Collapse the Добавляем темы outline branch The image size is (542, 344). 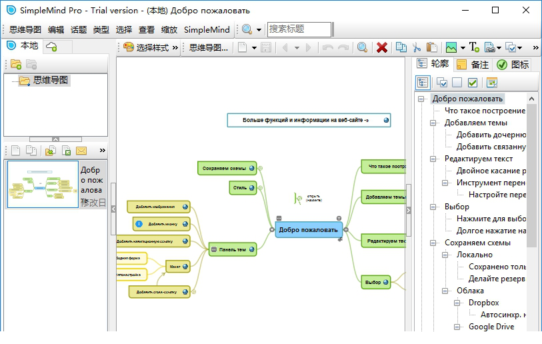[433, 123]
